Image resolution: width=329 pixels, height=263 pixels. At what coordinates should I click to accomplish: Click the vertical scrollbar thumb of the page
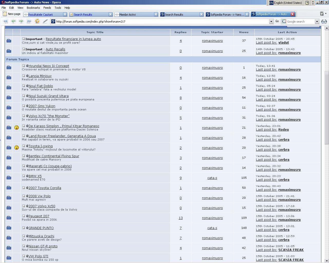pyautogui.click(x=327, y=107)
